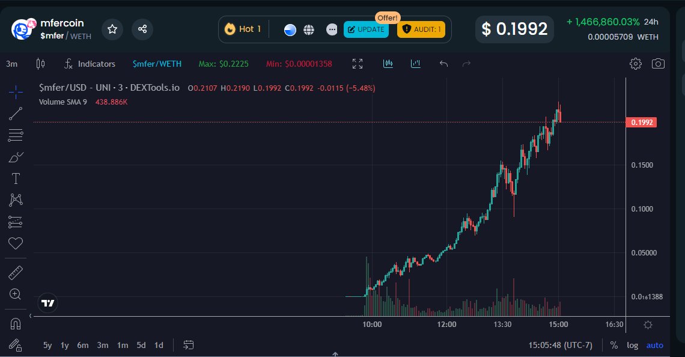Open go to date calendar icon
685x357 pixels.
pos(188,345)
